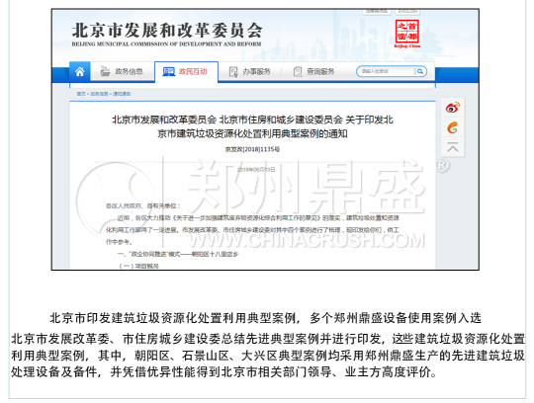Screen dimensions: 534x403
Task: Click the monitor icon beside 政民互动
Action: (x=169, y=71)
